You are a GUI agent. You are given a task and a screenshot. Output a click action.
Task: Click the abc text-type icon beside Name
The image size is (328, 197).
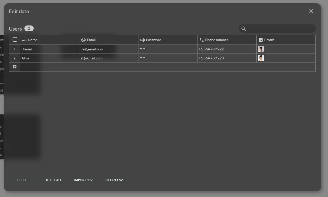click(x=24, y=40)
